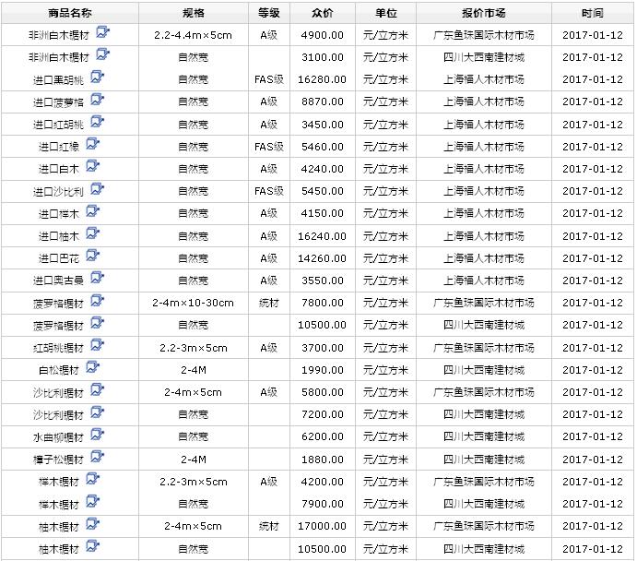
Task: View chart icon beside 樟子松锯材
Action: coord(97,458)
